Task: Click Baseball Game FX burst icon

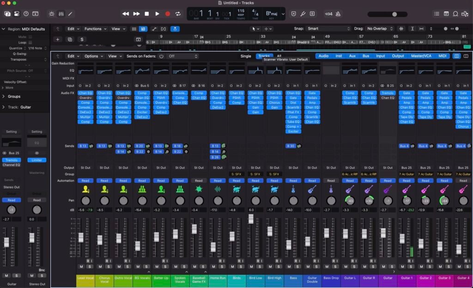Action: pos(199,190)
